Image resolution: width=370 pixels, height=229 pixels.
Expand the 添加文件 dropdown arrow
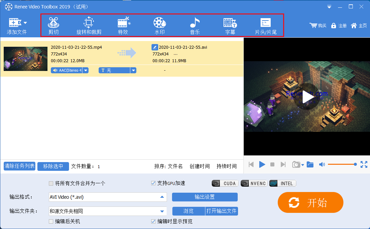click(x=25, y=23)
